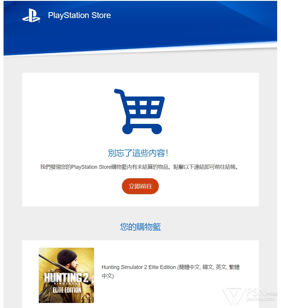Click the psnine.com watermark text
Viewport: 281px width, 308px height.
[x=261, y=299]
